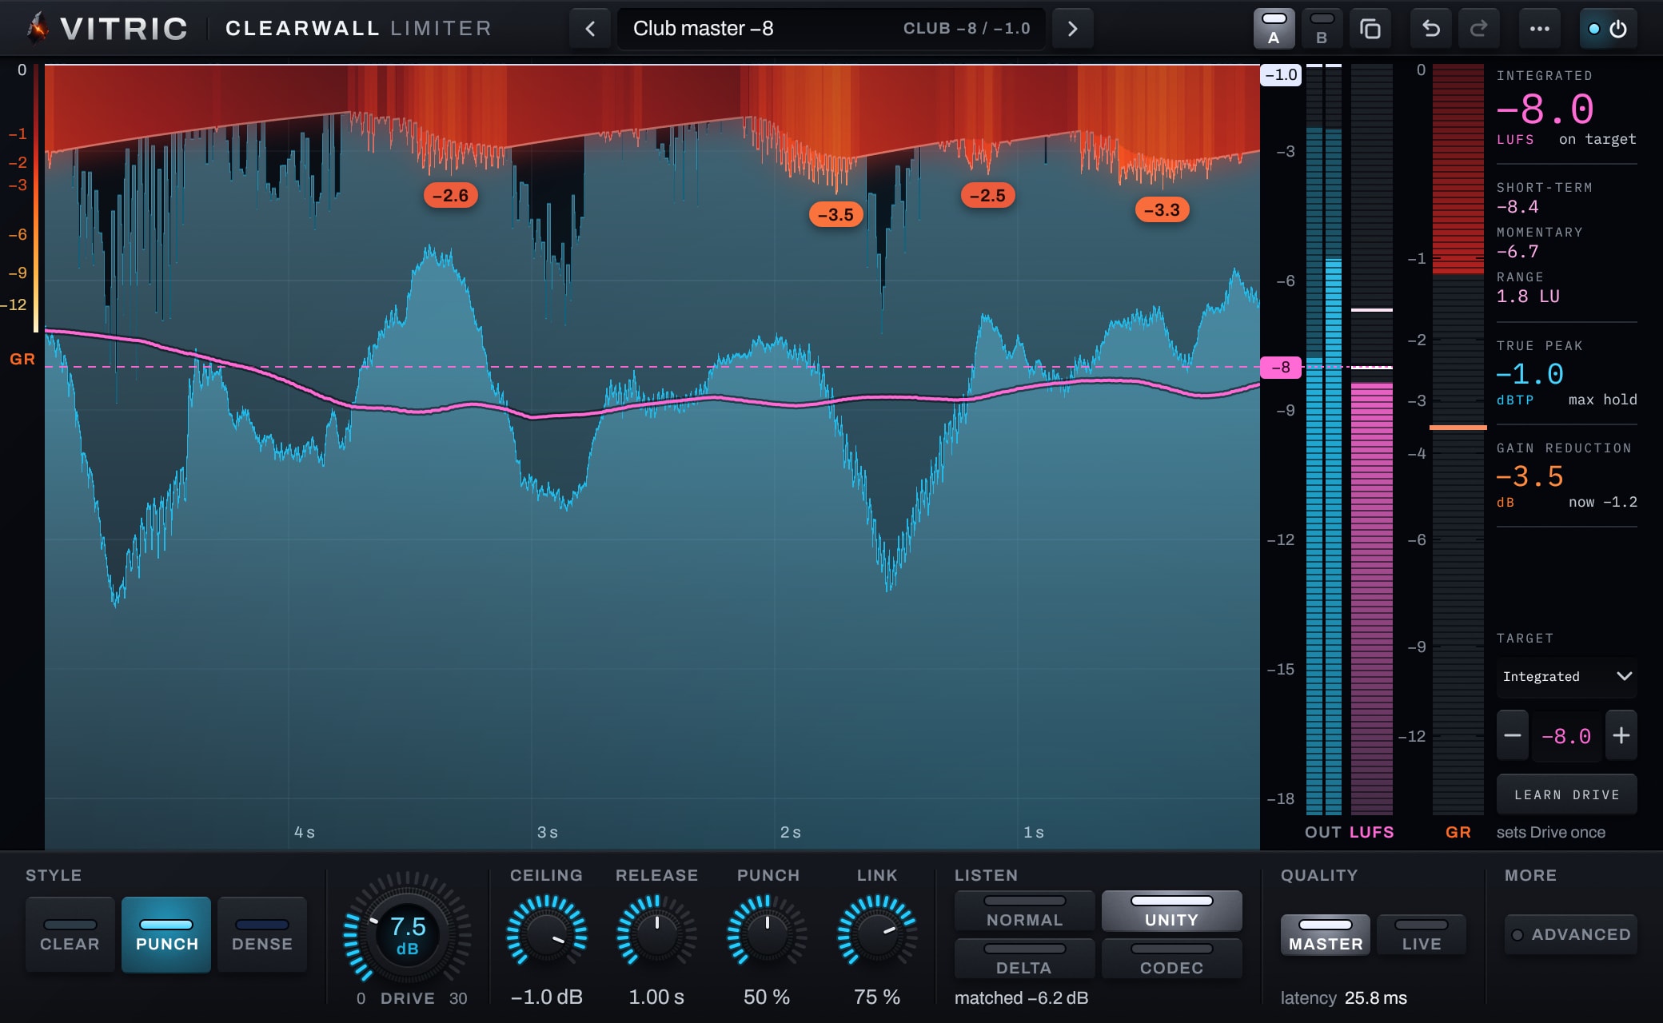Image resolution: width=1663 pixels, height=1023 pixels.
Task: Click the Integrated –8.0 LUFS readout
Action: tap(1545, 109)
